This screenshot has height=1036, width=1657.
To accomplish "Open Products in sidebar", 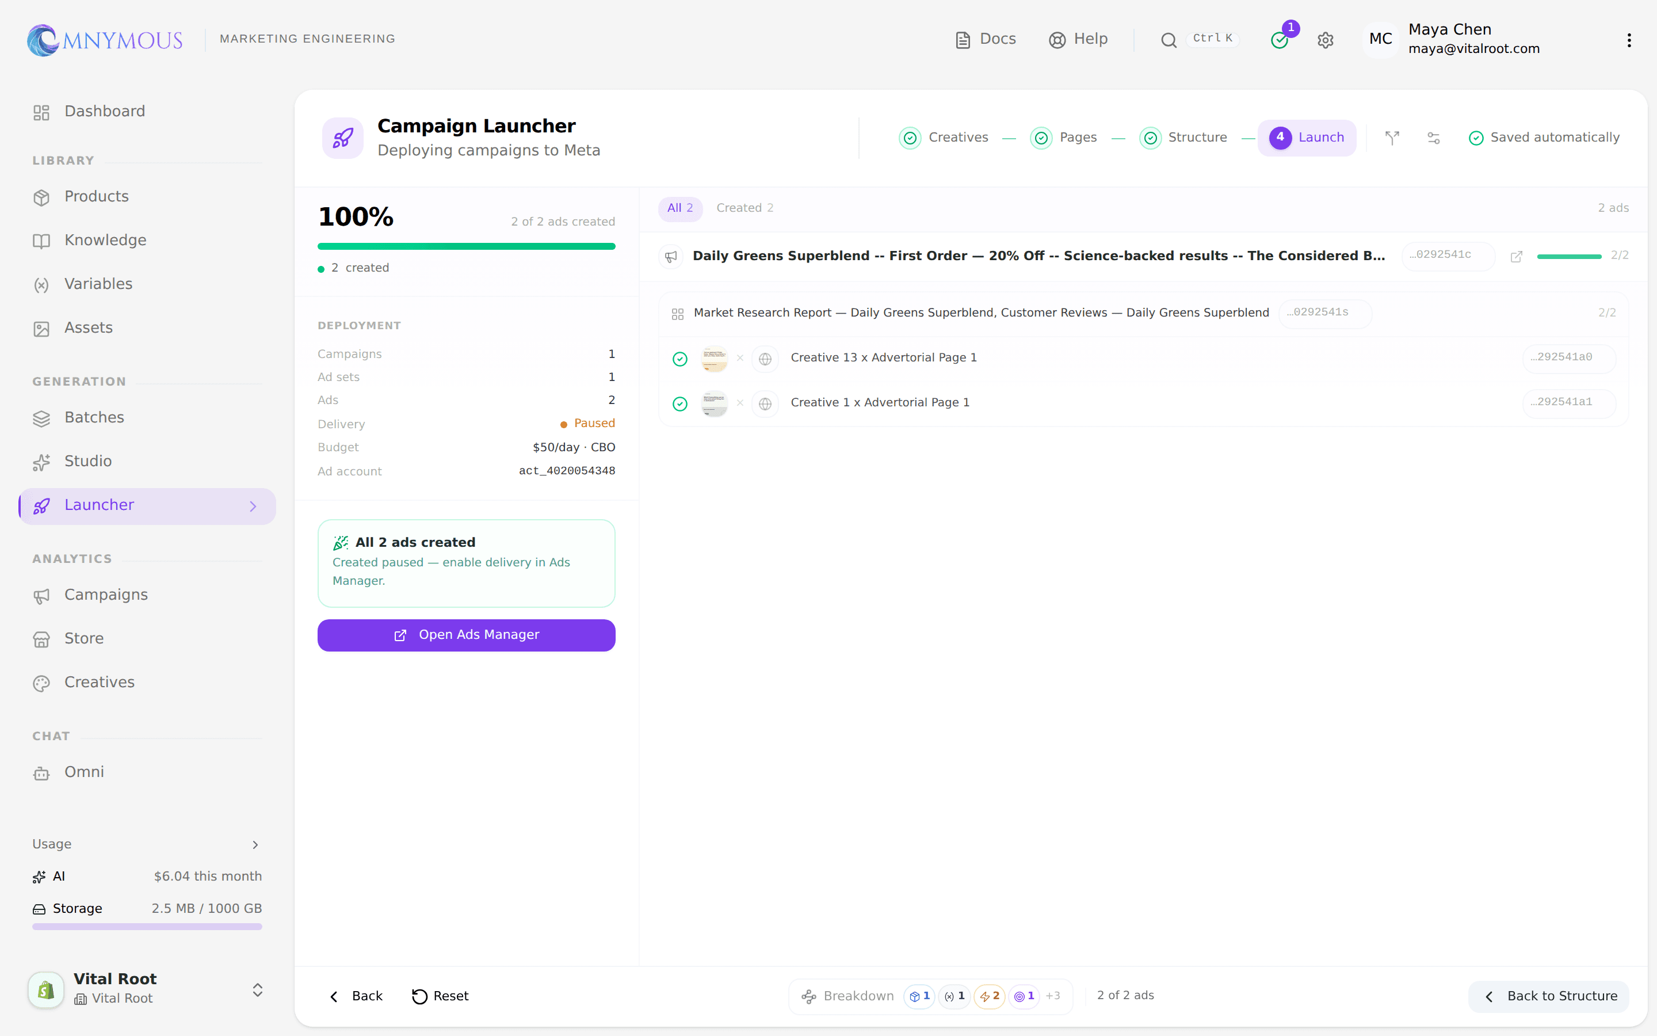I will click(x=147, y=197).
